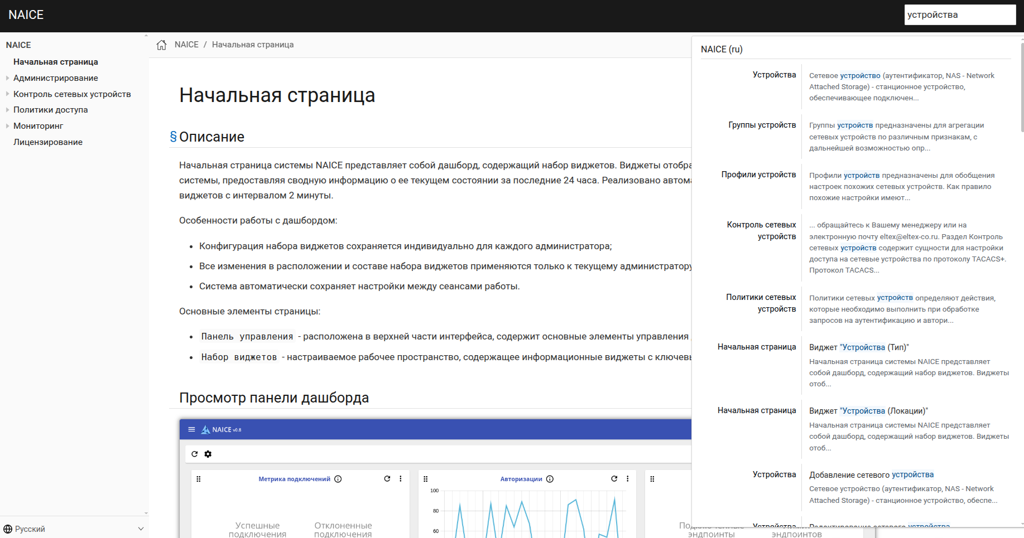Click the dashboard screenshot image
The width and height of the screenshot is (1024, 538).
point(435,478)
